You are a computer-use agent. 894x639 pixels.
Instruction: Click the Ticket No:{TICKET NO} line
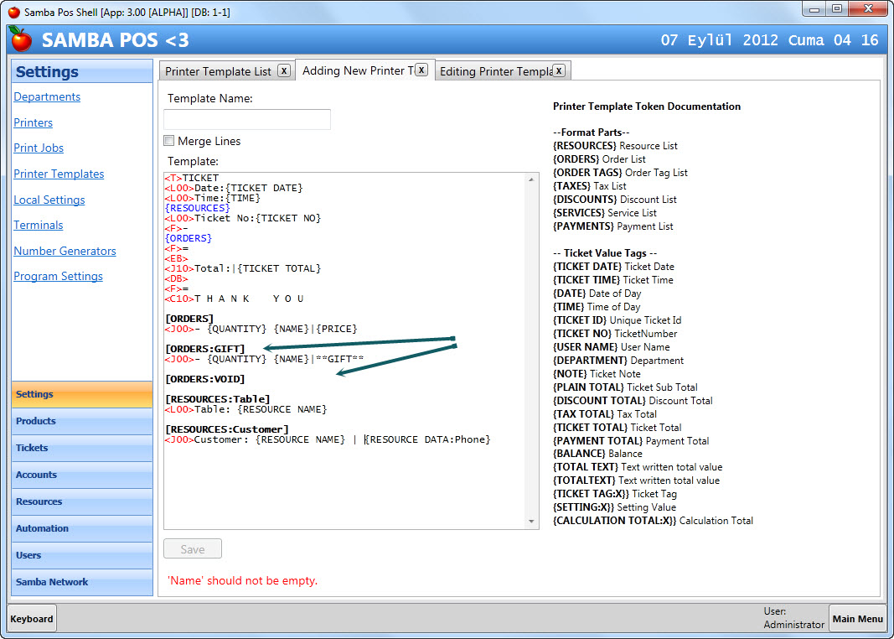243,218
